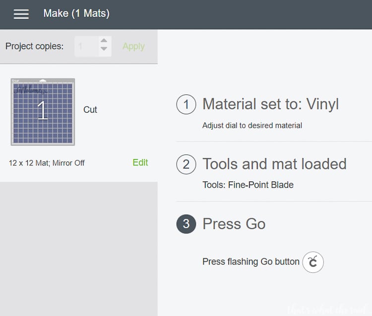Image resolution: width=372 pixels, height=316 pixels.
Task: Click the Make (1 Mats) title
Action: coord(76,13)
